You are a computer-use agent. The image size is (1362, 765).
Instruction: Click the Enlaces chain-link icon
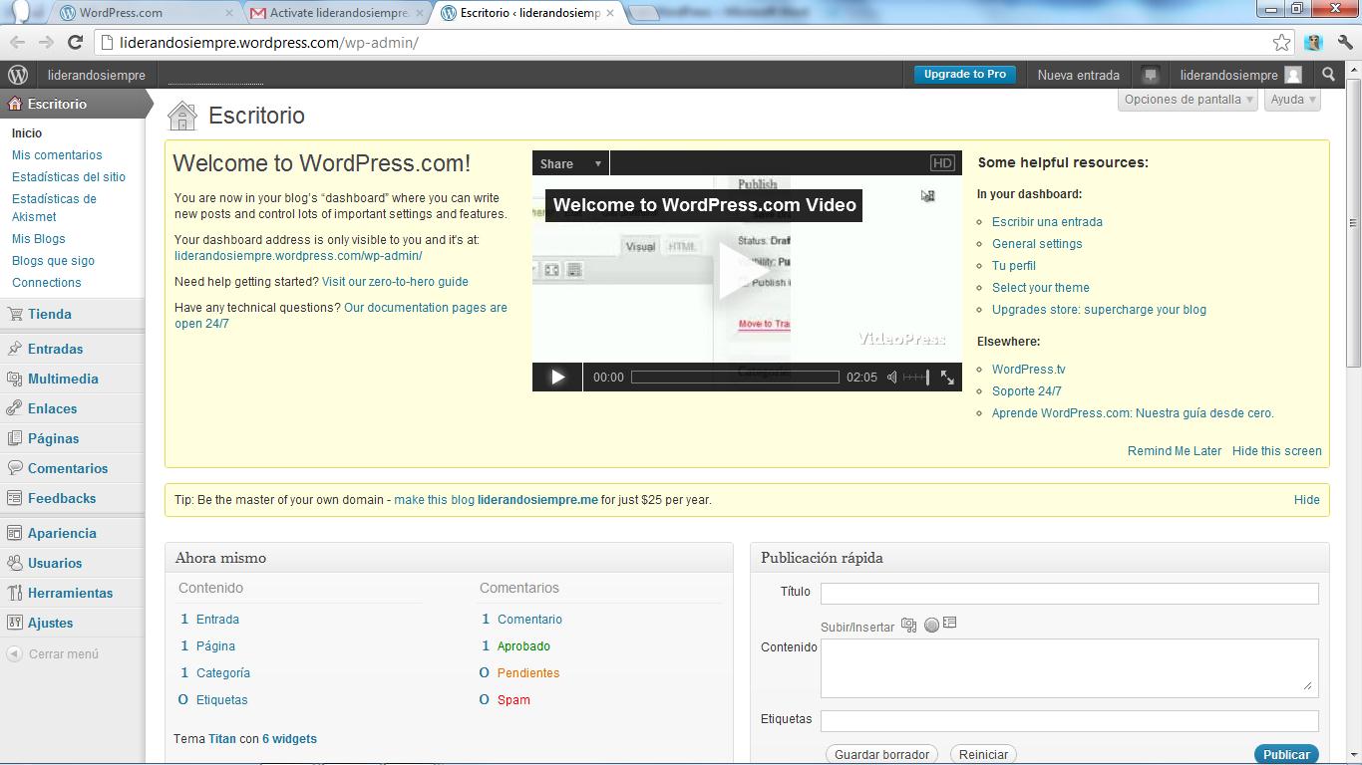[15, 408]
